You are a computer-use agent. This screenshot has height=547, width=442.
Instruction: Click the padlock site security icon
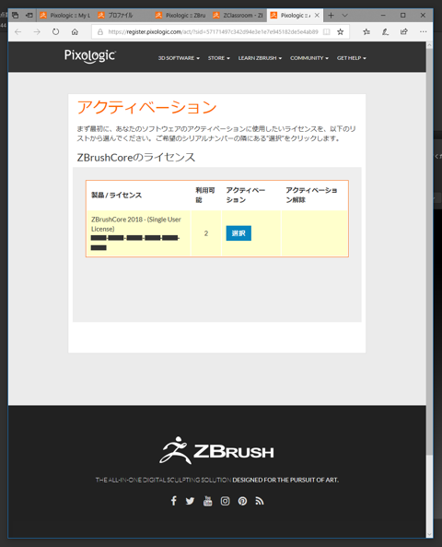(100, 32)
